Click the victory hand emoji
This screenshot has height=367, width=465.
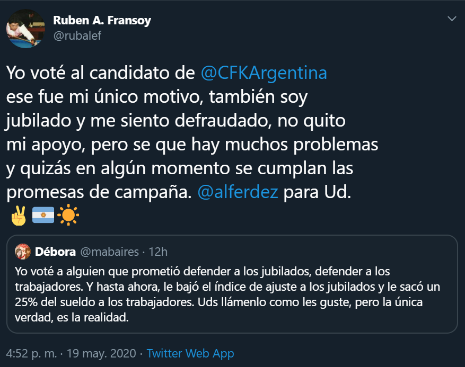tap(19, 216)
